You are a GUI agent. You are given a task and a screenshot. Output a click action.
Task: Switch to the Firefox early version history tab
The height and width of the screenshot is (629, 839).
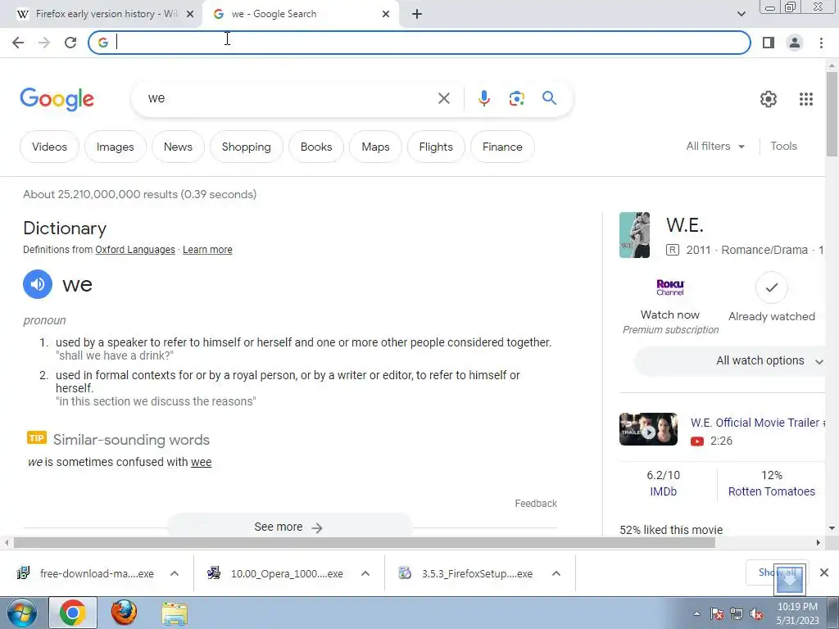(101, 15)
